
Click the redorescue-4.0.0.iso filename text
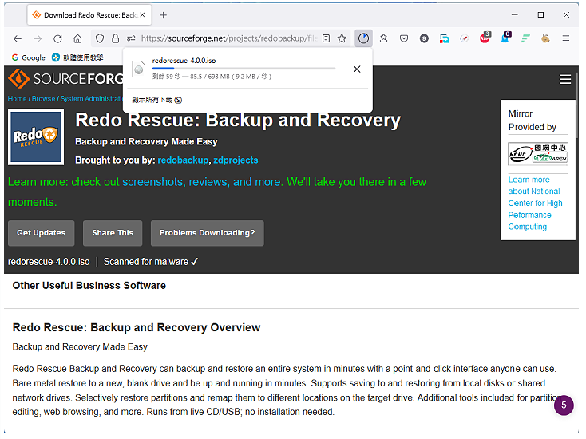49,262
